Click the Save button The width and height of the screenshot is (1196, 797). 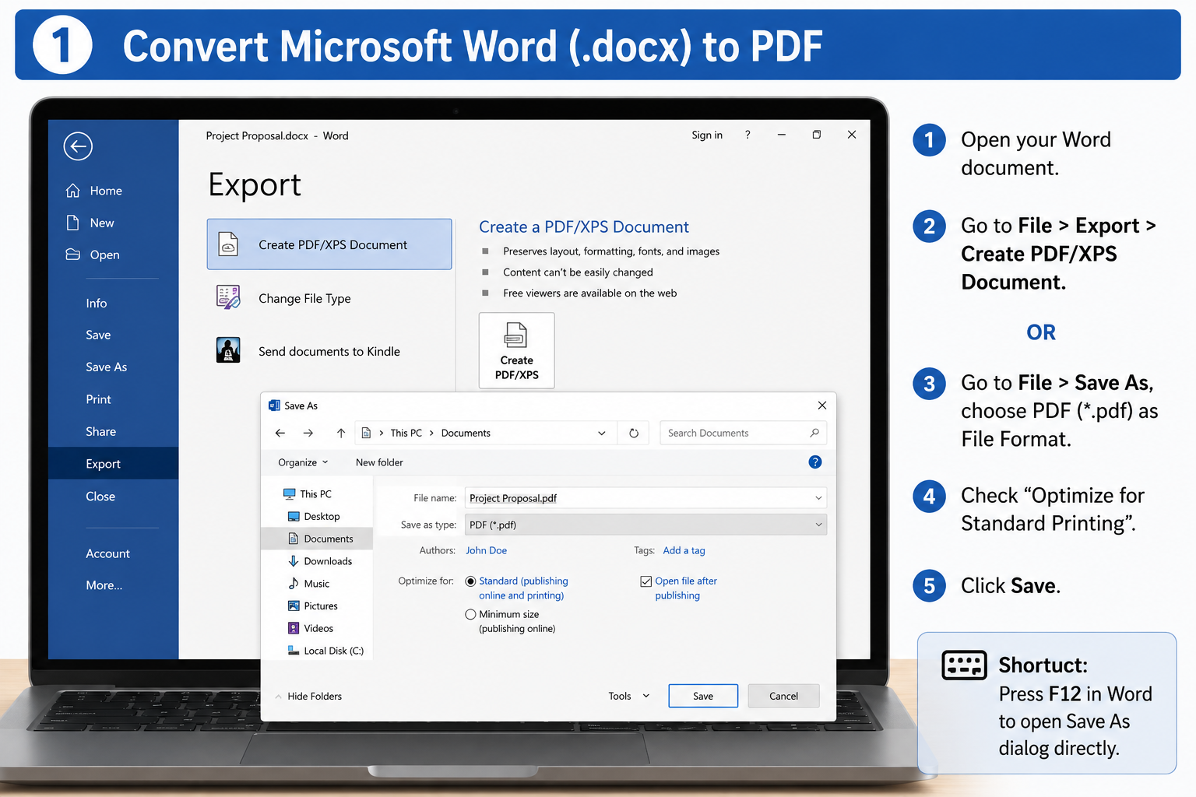tap(703, 696)
